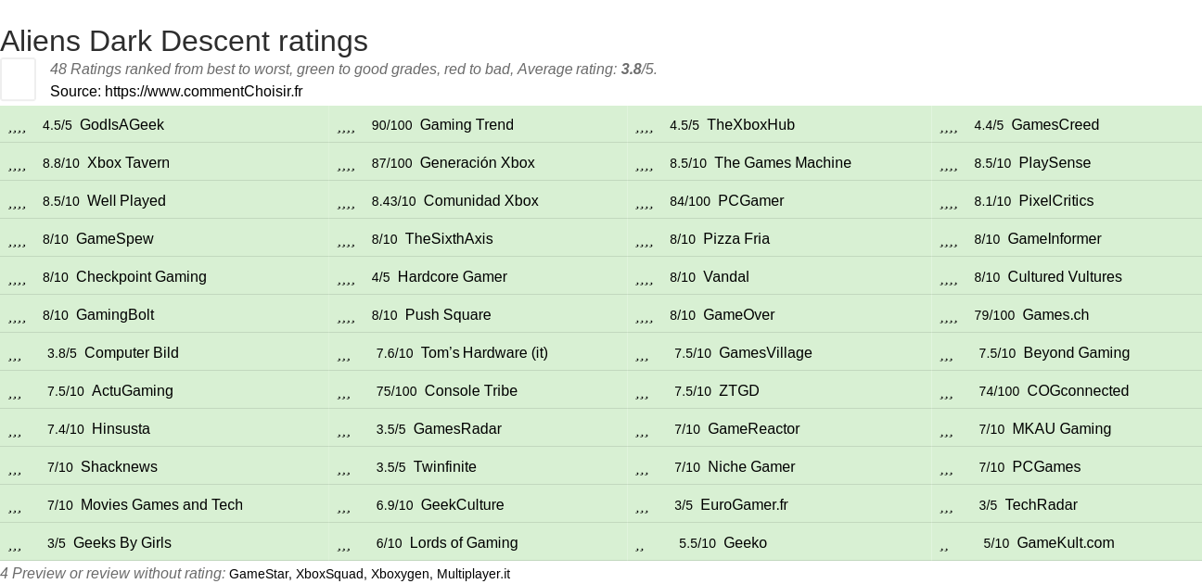Open the GodIsAGeek review link
The image size is (1202, 584).
[x=121, y=125]
